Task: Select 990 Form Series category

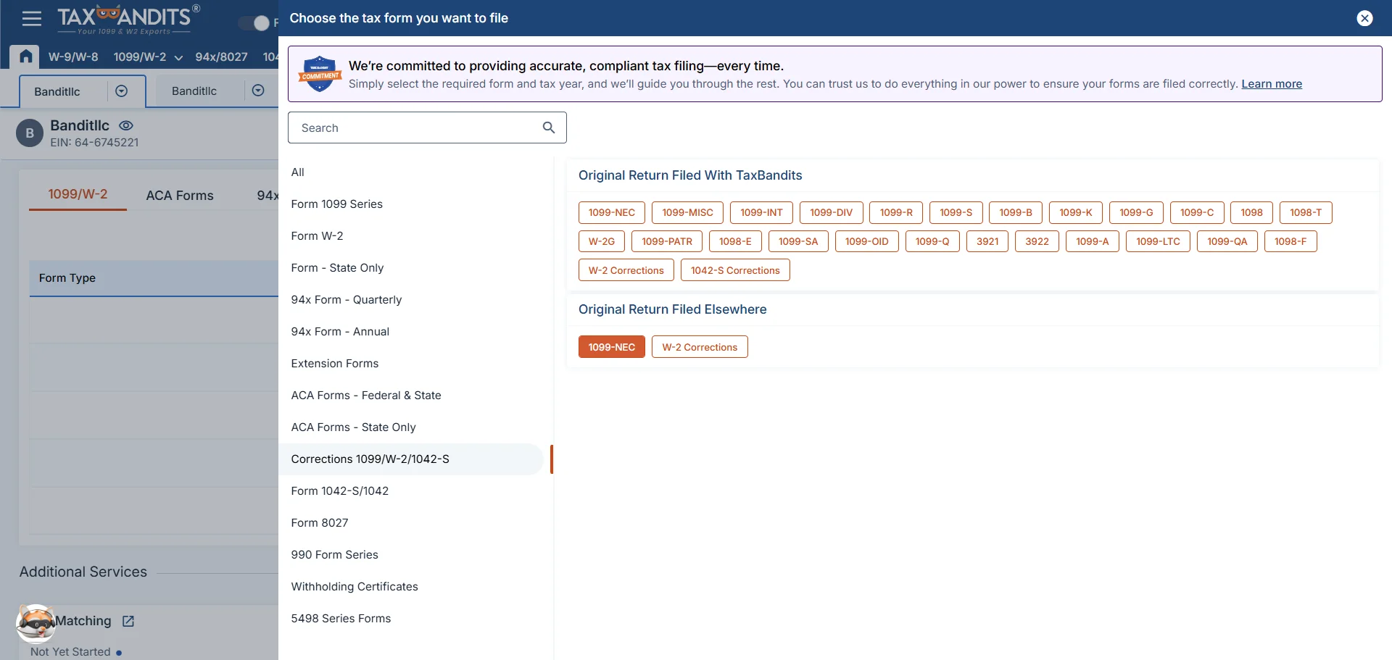Action: pos(411,554)
